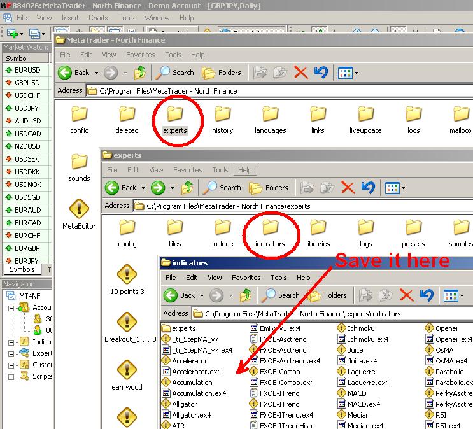Open the sounds folder
473x429 pixels.
[79, 168]
